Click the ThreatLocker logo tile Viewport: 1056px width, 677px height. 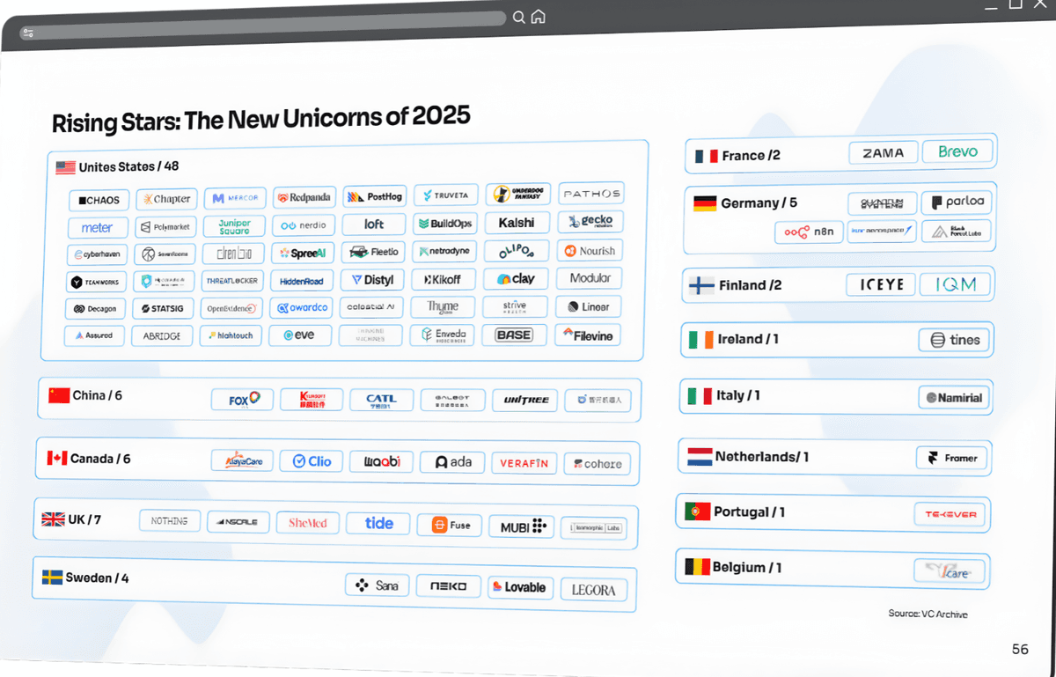(x=232, y=282)
